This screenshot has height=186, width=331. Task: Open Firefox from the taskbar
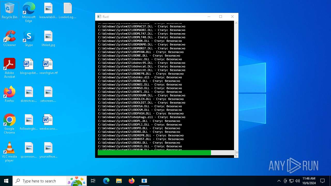[x=132, y=181]
